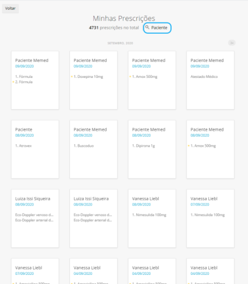The image size is (248, 284).
Task: Click the '4731 prescrições no total' text
Action: (x=114, y=28)
